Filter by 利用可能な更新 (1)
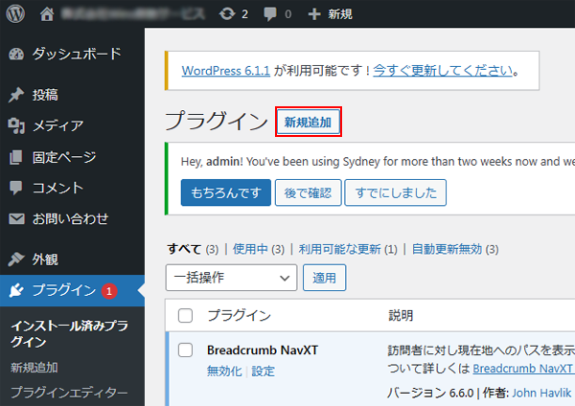Image resolution: width=575 pixels, height=406 pixels. pyautogui.click(x=348, y=249)
